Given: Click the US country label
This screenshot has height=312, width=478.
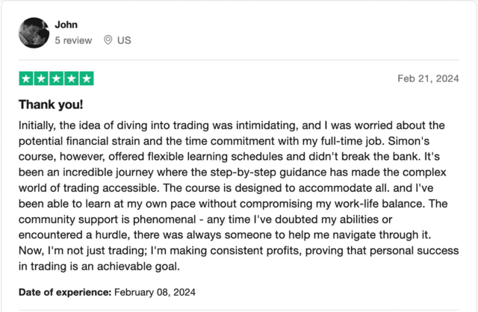Looking at the screenshot, I should (124, 40).
